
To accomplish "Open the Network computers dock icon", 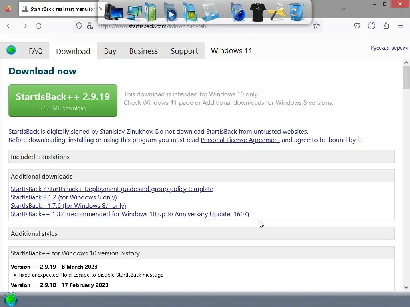I will click(x=134, y=12).
